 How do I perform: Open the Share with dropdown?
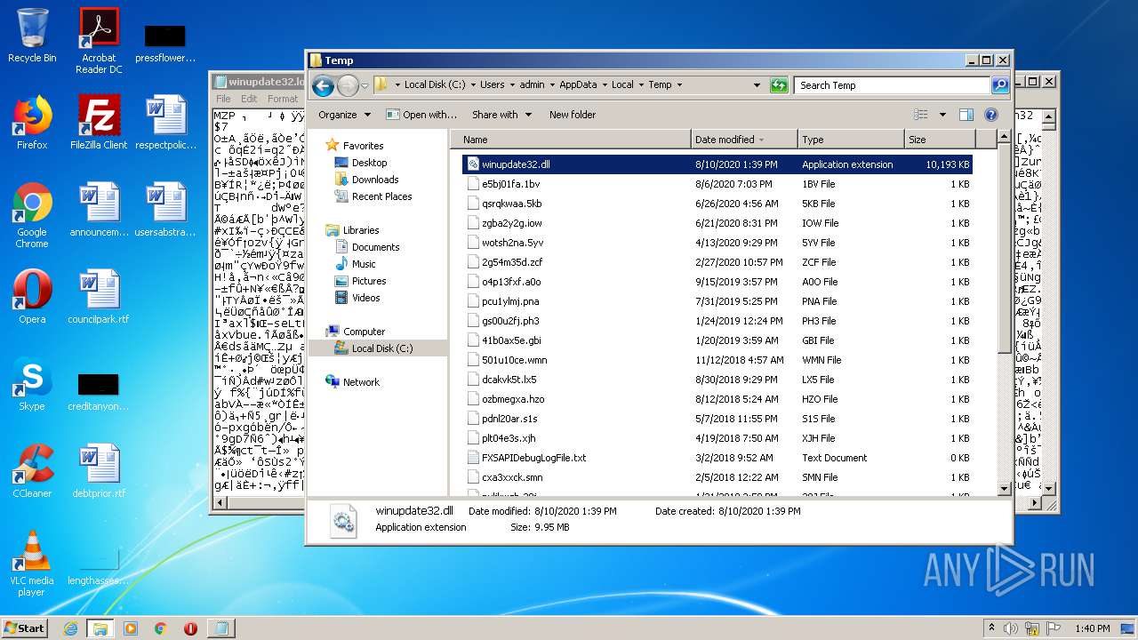coord(501,115)
